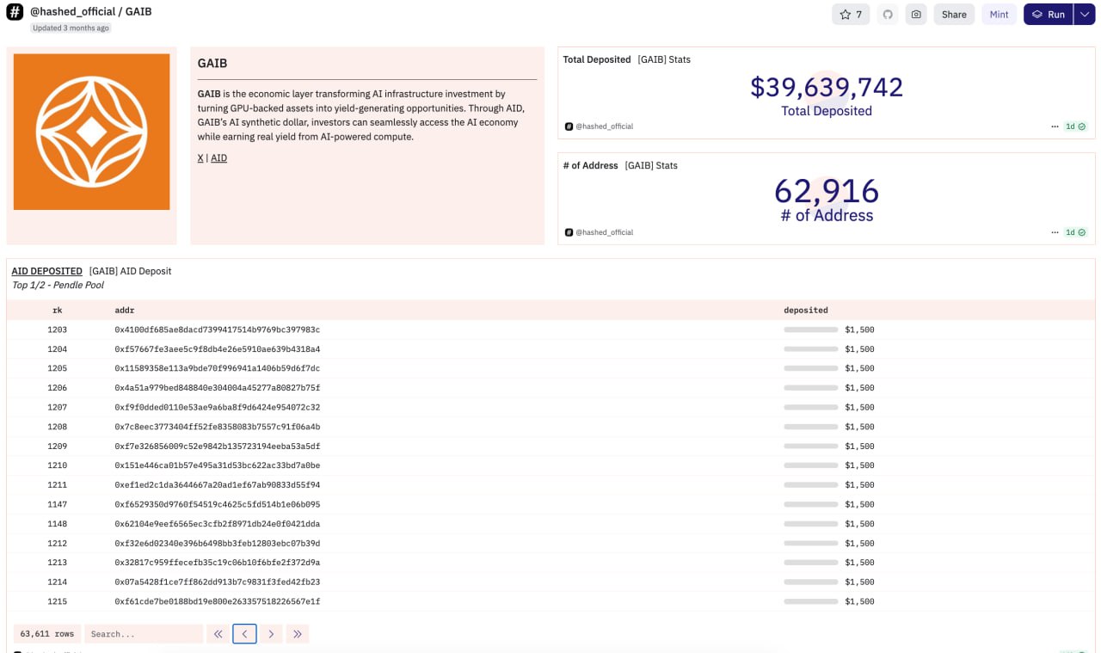Sort table by deposited column header

pyautogui.click(x=806, y=310)
